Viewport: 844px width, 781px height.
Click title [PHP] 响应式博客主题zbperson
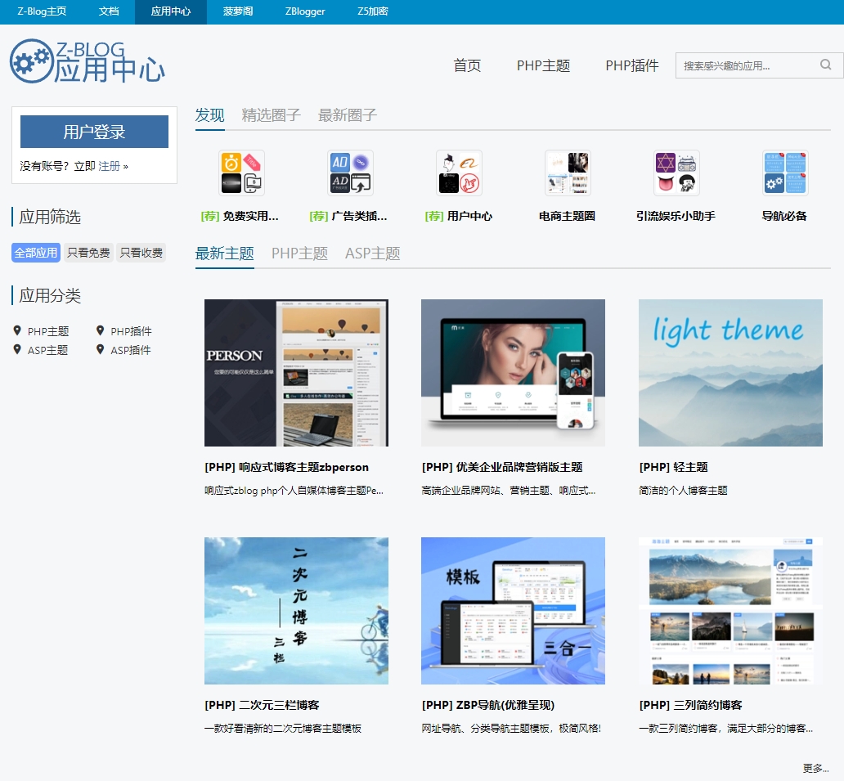tap(287, 467)
